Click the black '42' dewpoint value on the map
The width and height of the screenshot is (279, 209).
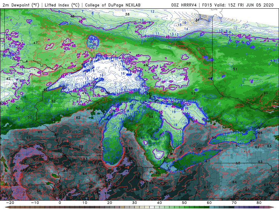8,79
